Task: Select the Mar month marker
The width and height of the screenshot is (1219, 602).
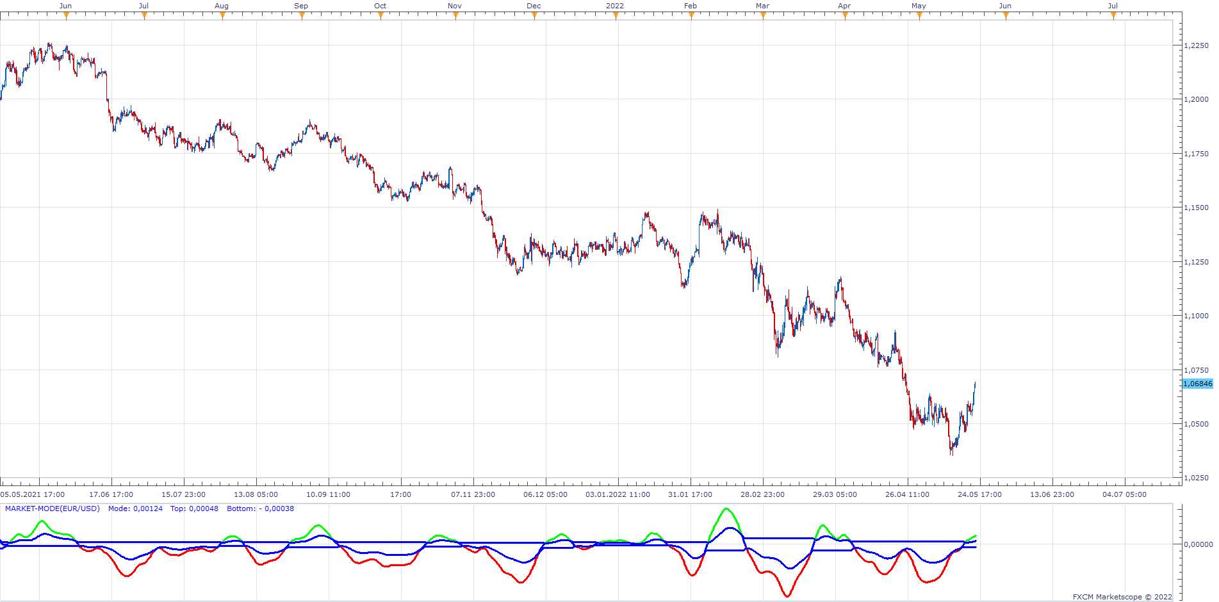Action: click(763, 16)
